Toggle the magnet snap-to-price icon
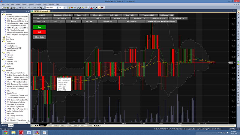 tap(102, 7)
